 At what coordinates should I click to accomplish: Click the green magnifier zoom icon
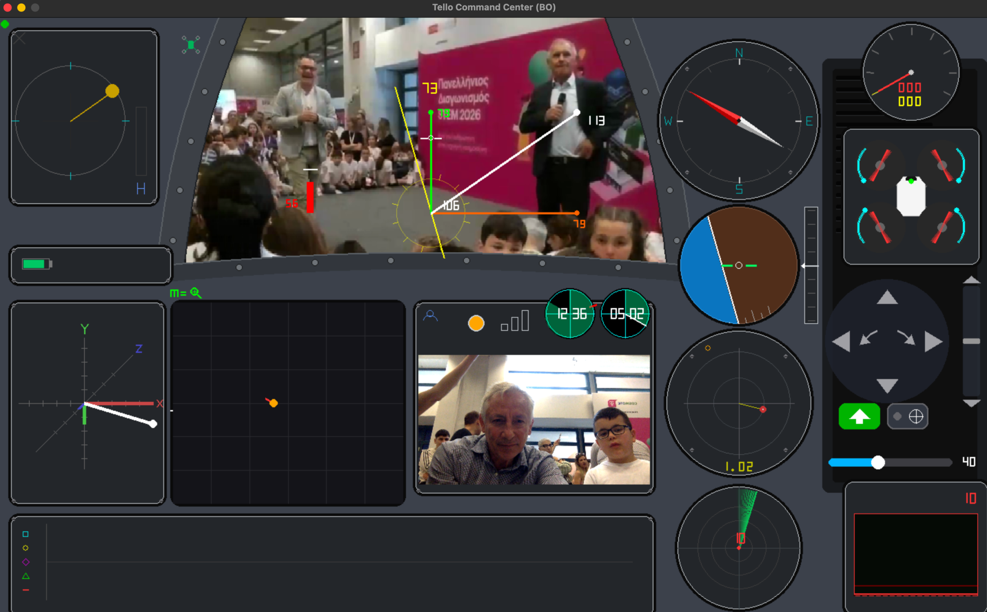tap(196, 293)
